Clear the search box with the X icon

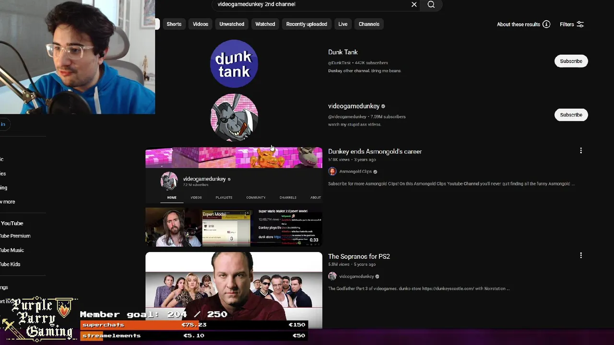[x=414, y=4]
